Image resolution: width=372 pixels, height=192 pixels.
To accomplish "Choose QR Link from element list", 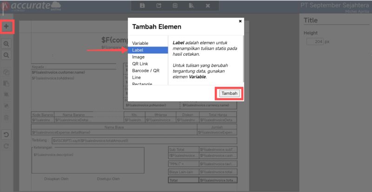I will click(140, 64).
